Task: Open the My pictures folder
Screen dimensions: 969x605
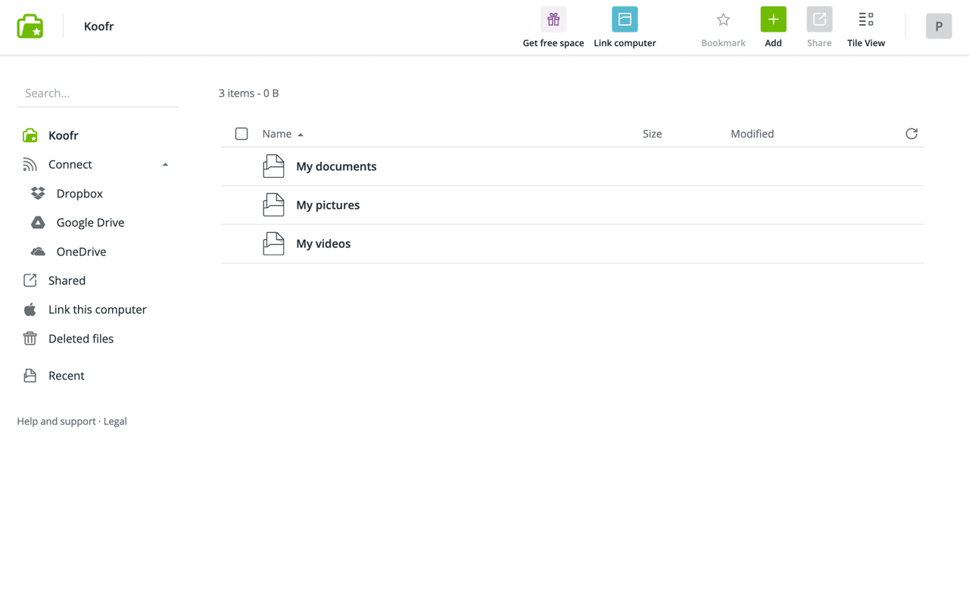Action: pyautogui.click(x=327, y=205)
